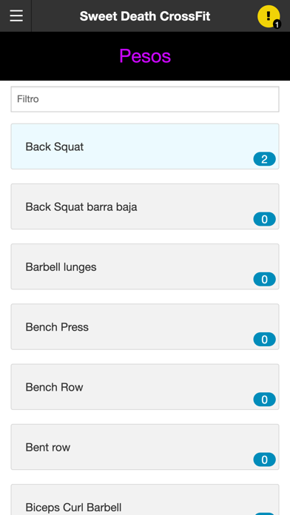Tap the notification count badge

pyautogui.click(x=277, y=24)
